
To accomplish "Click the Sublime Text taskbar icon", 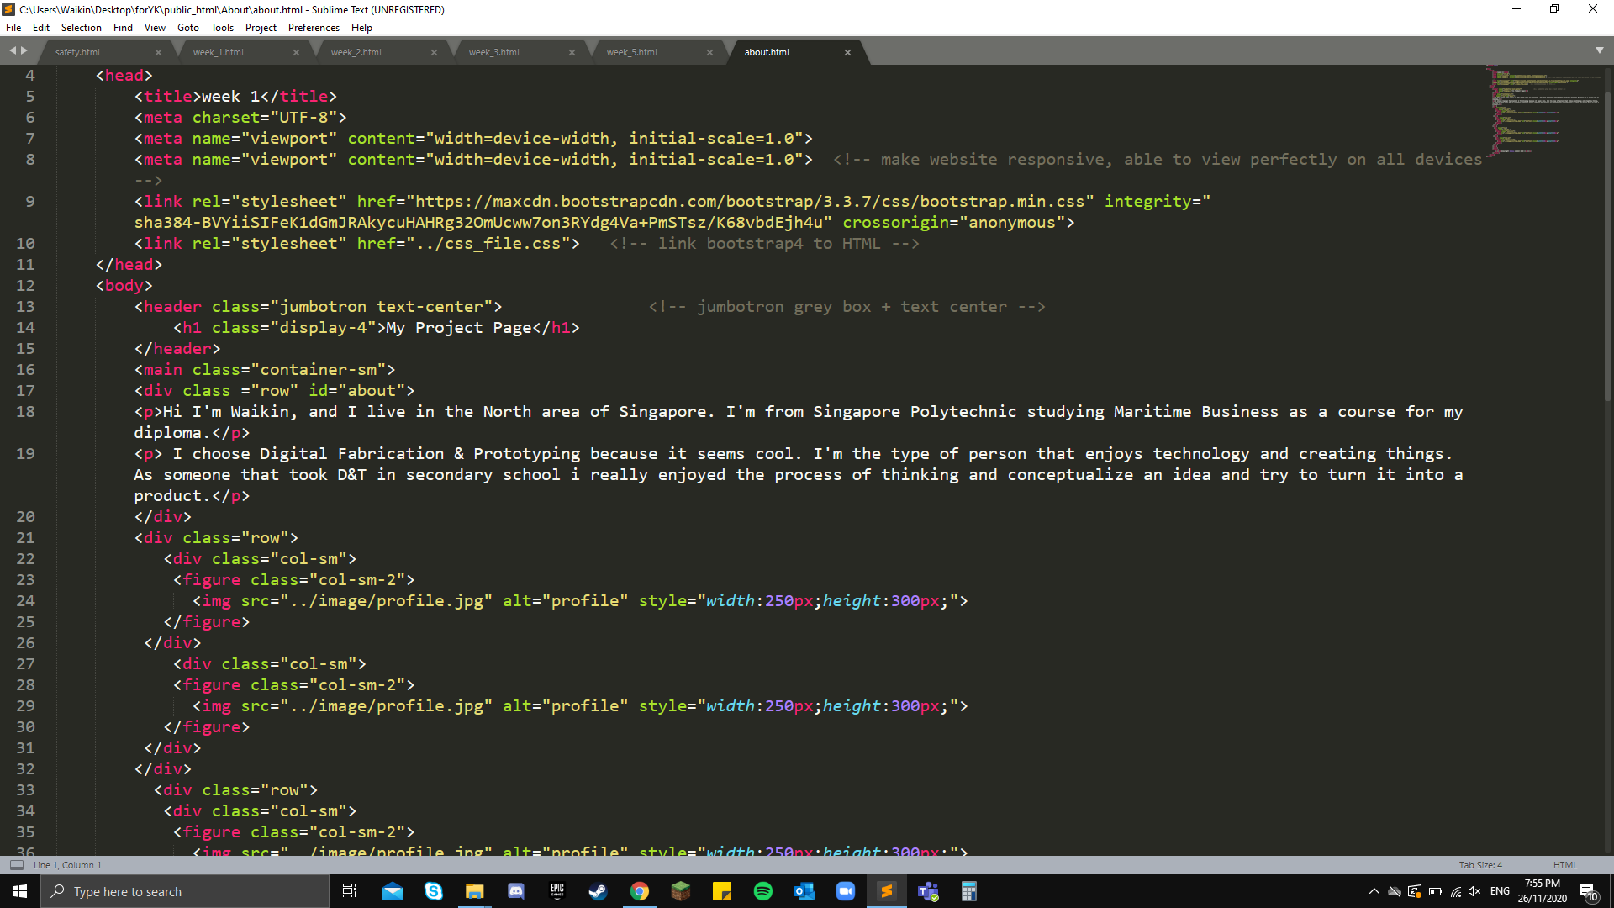I will tap(887, 891).
